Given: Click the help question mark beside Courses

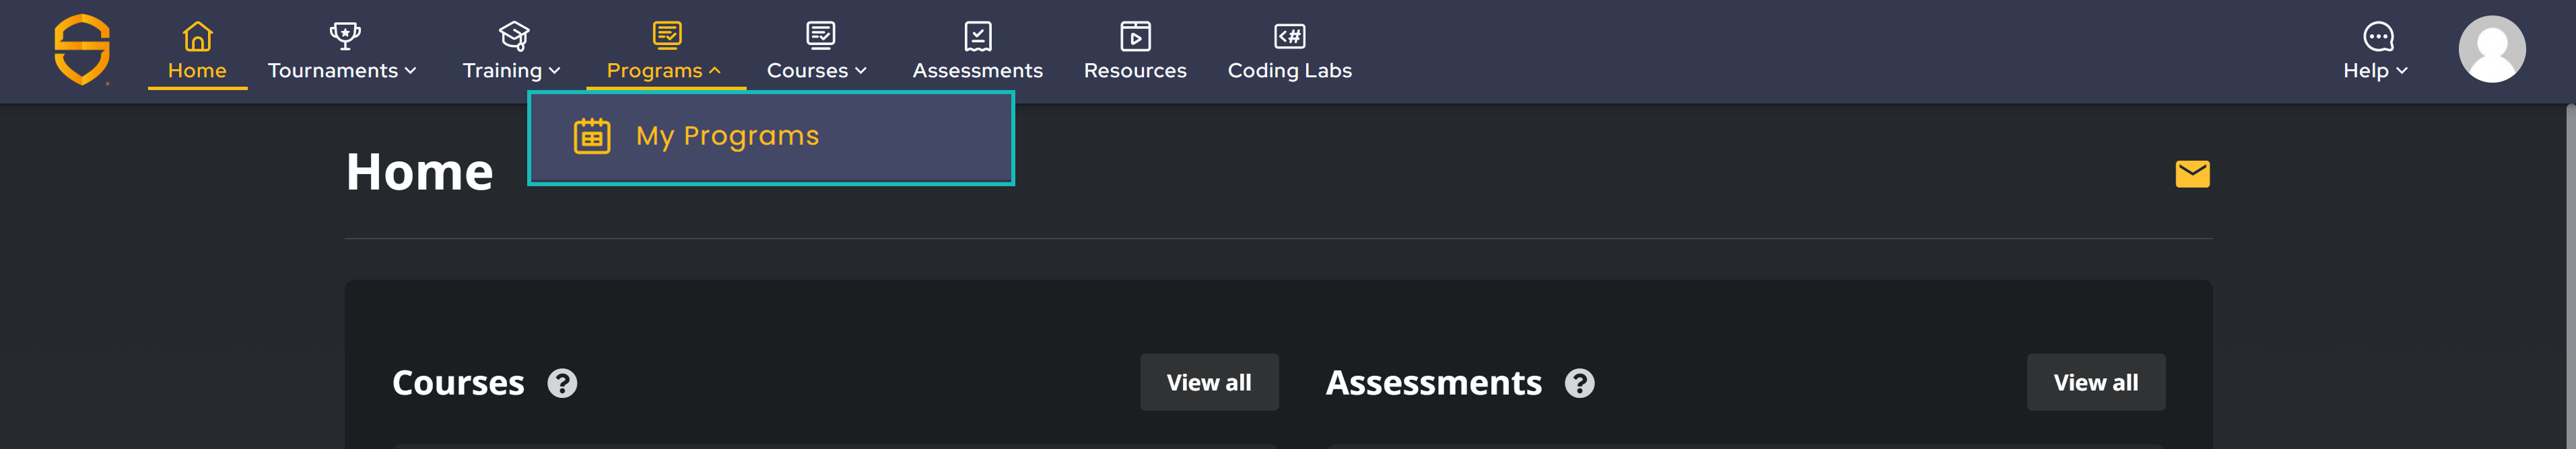Looking at the screenshot, I should click(x=562, y=383).
